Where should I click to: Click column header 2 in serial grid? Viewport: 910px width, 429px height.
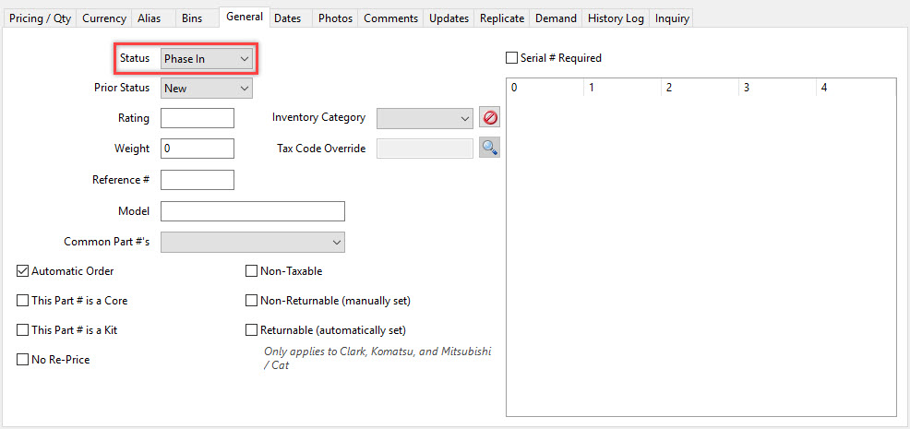coord(700,88)
